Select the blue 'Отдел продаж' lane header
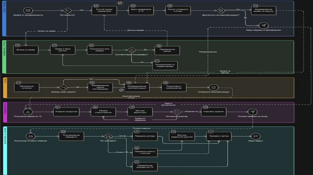313x175 pixels. (x=4, y=18)
